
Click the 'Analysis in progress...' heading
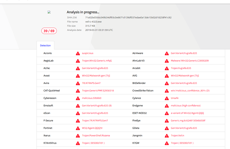point(83,12)
